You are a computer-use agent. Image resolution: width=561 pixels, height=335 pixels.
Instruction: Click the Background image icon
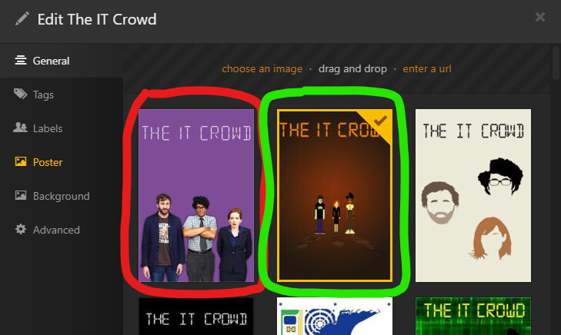[21, 195]
